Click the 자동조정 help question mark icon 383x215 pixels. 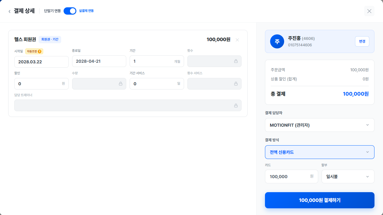click(x=40, y=51)
